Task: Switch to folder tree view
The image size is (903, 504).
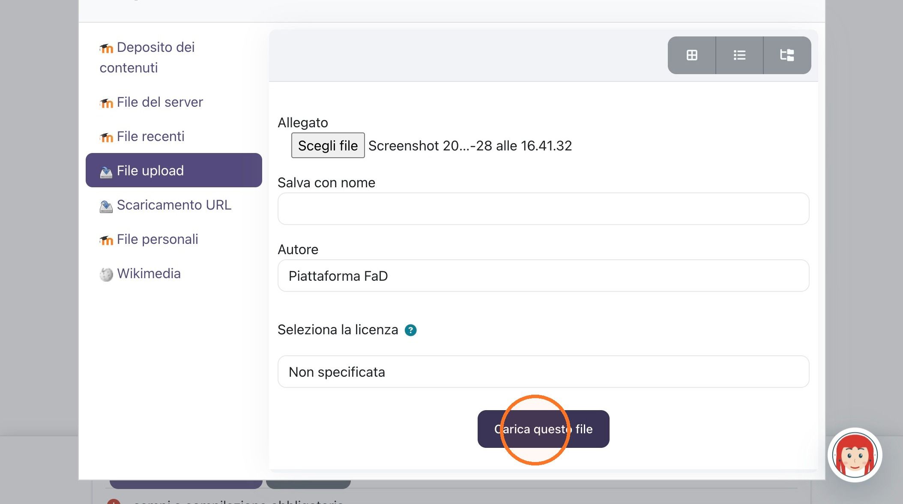Action: click(x=787, y=55)
